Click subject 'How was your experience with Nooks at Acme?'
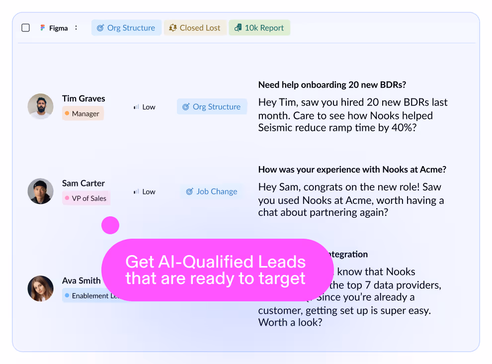Image resolution: width=492 pixels, height=364 pixels. (352, 170)
